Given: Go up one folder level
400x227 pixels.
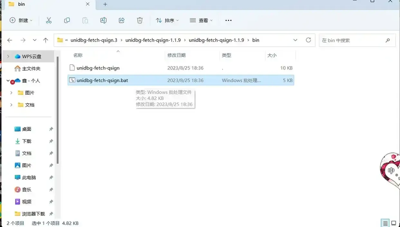Looking at the screenshot, I should tap(46, 40).
